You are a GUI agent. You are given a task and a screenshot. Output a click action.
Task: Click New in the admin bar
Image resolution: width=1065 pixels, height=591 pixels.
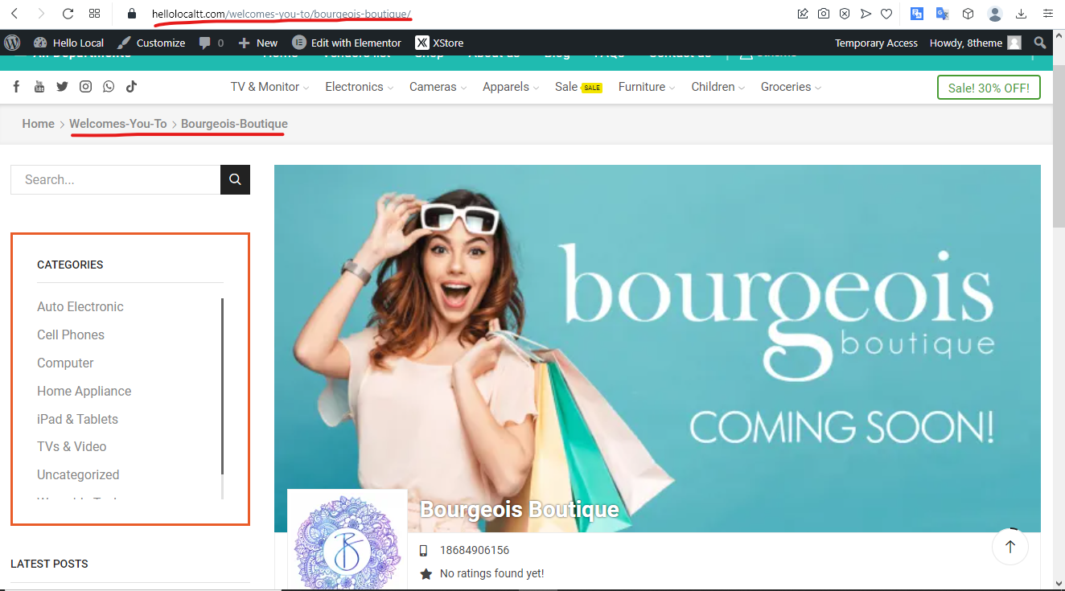258,43
